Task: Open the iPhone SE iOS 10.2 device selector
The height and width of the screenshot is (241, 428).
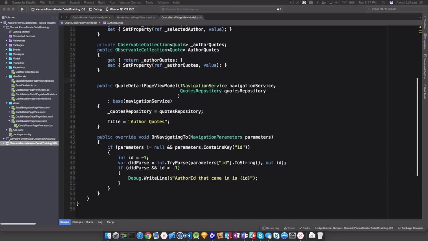Action: 120,9
